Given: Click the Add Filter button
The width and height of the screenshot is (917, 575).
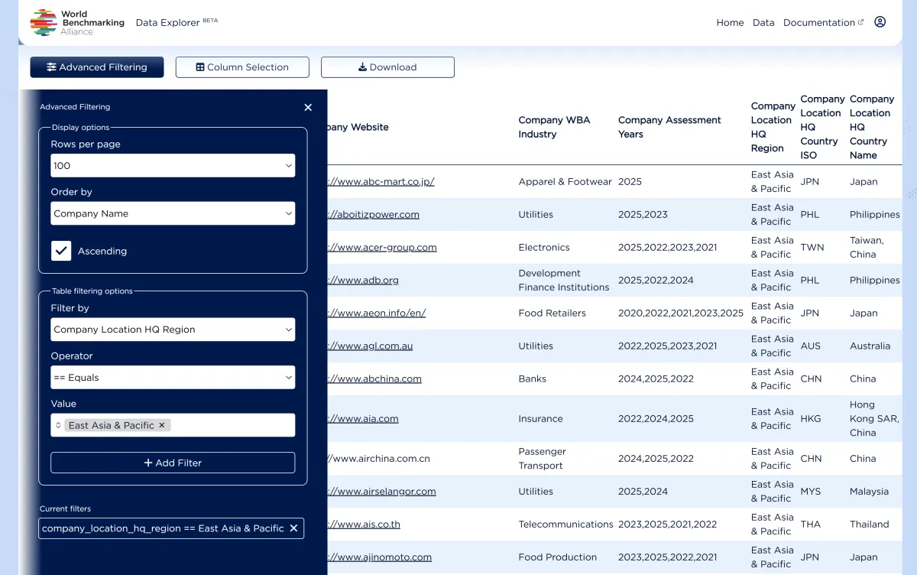Looking at the screenshot, I should [x=172, y=463].
